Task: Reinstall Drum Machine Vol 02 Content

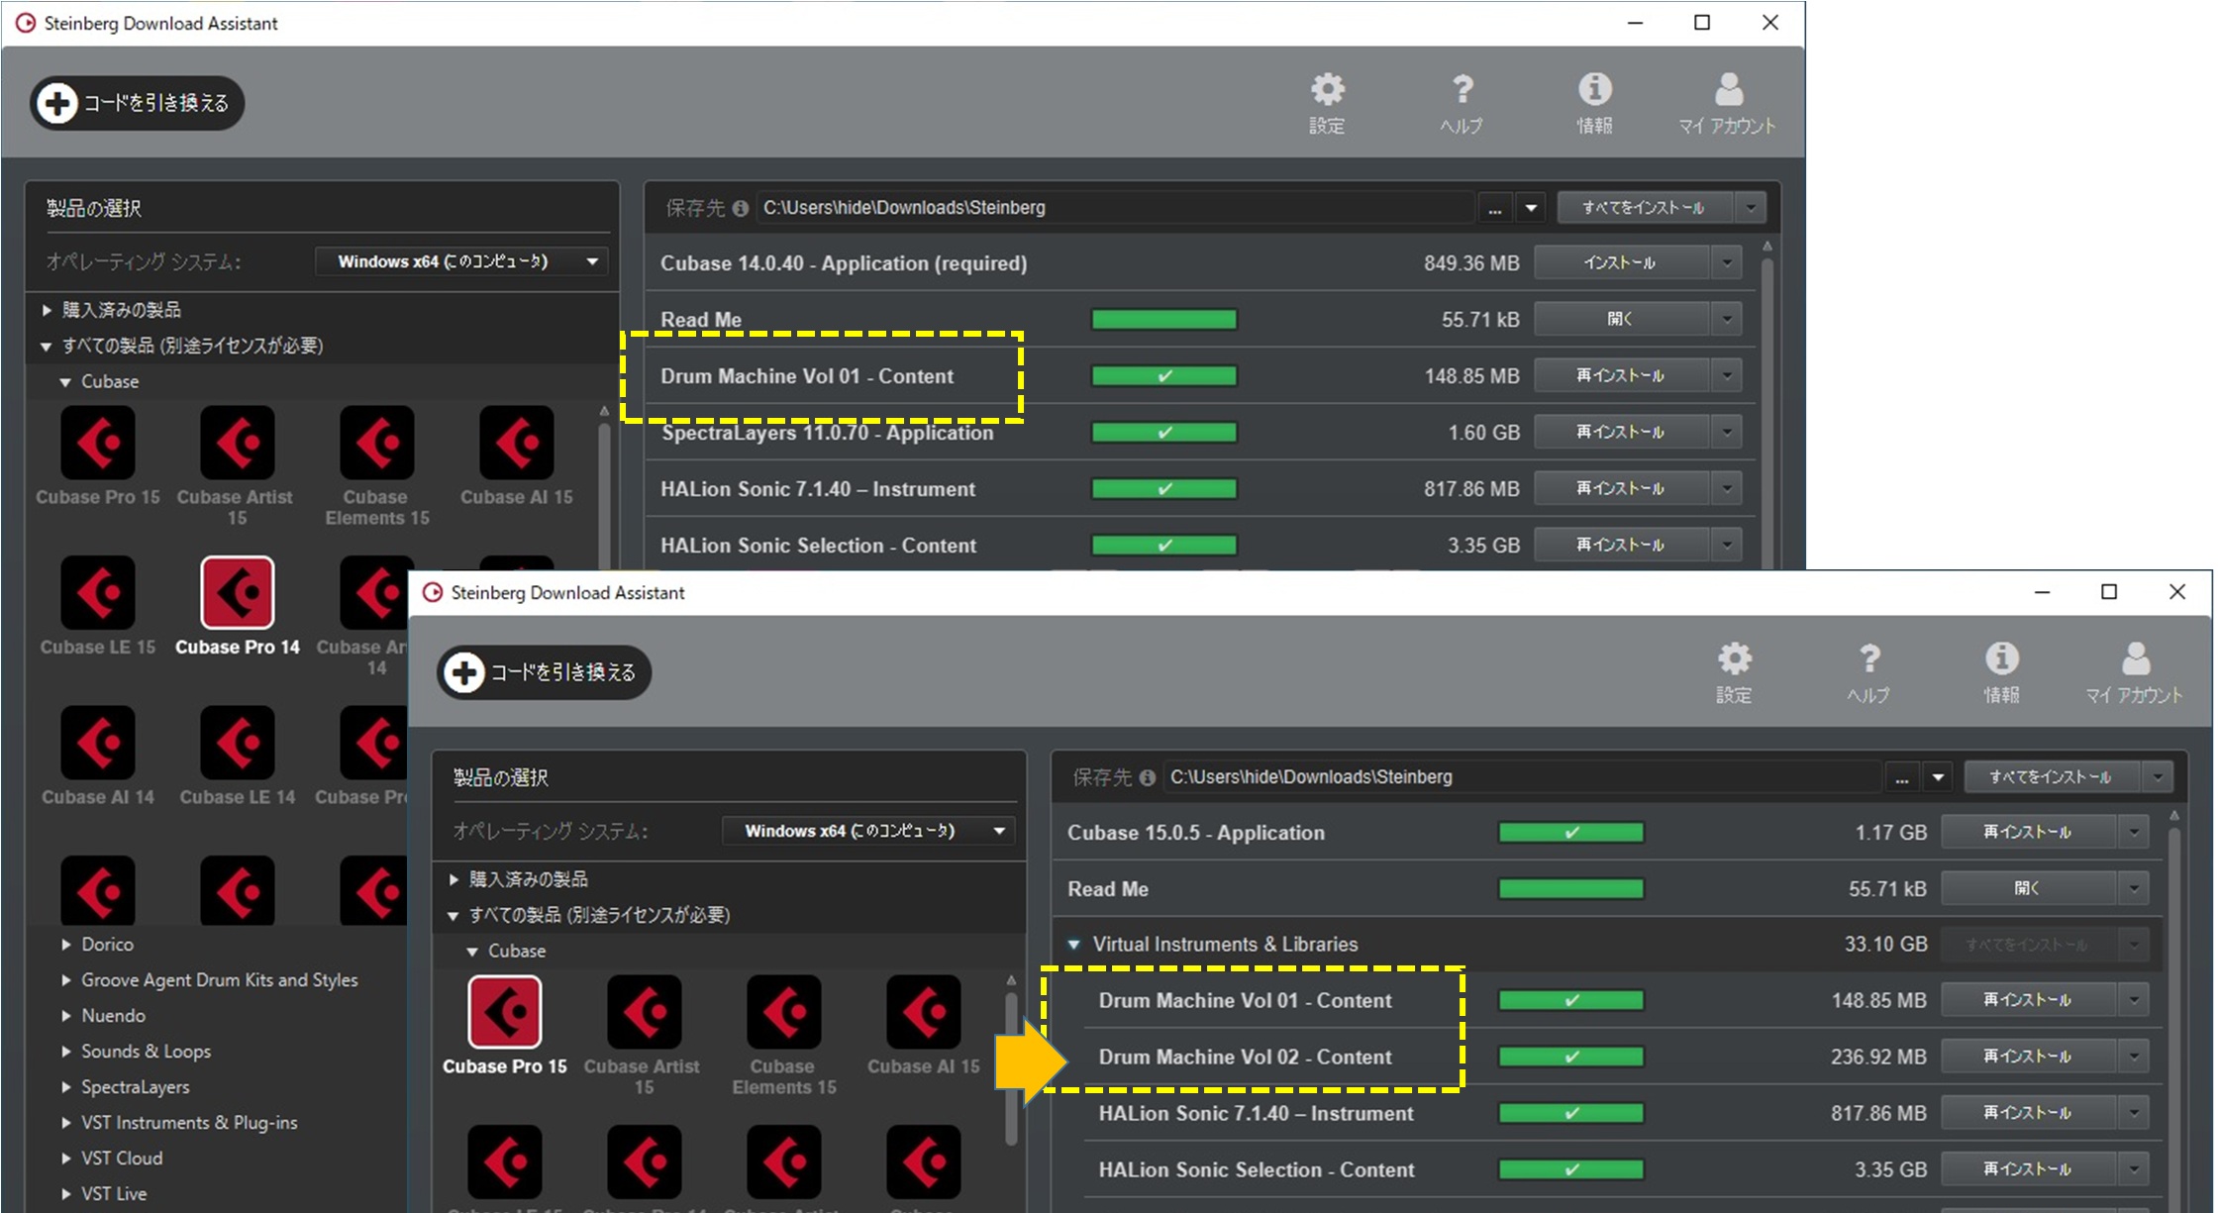Action: pos(2028,1057)
